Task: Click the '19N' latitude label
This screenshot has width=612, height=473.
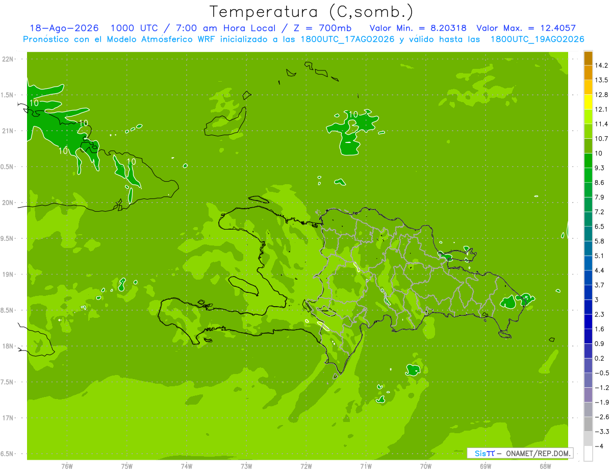Action: coord(8,275)
